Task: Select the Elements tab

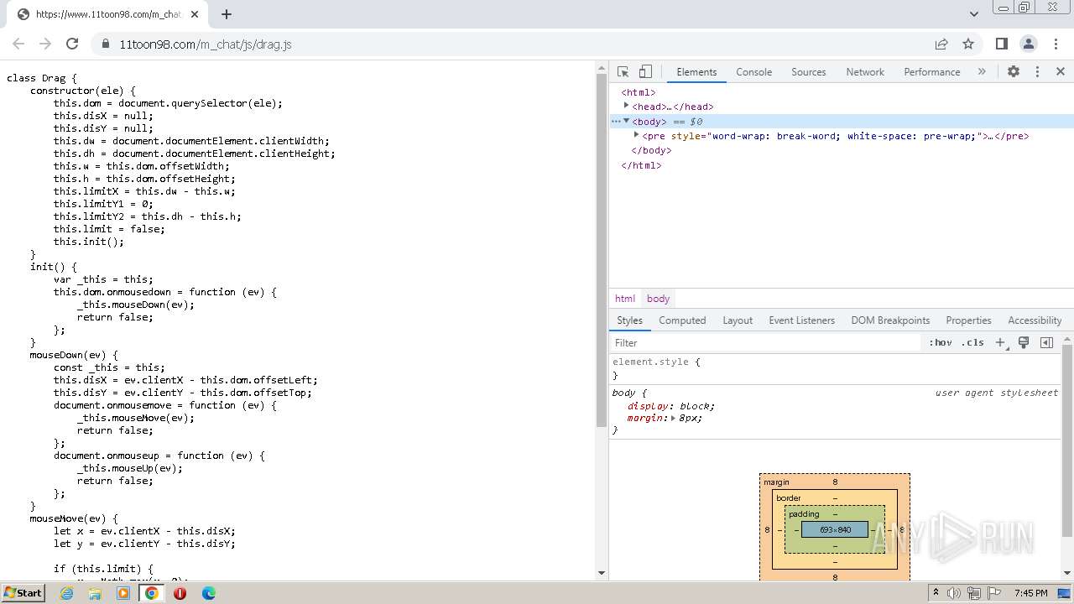Action: (696, 72)
